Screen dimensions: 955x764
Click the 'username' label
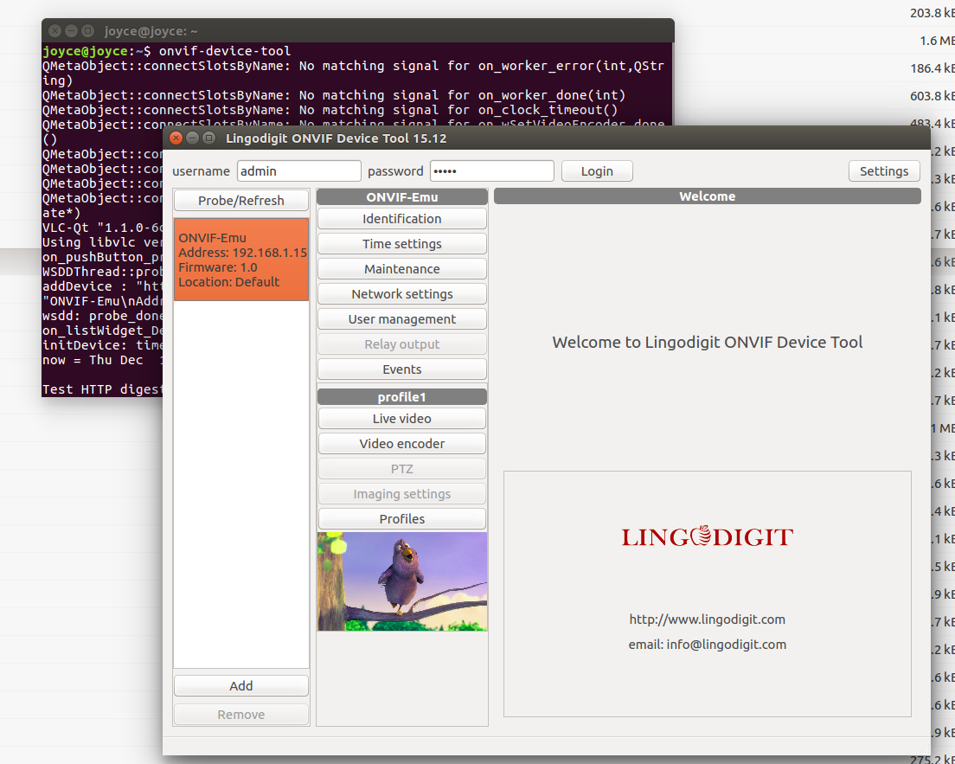pos(201,171)
